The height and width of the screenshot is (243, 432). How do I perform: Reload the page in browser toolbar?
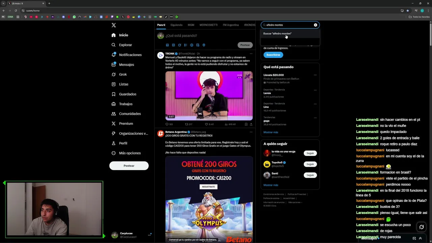[x=16, y=10]
